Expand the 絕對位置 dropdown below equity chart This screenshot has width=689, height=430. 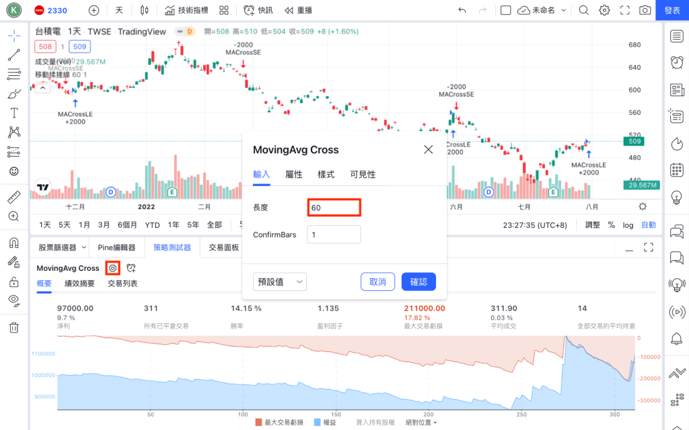[421, 423]
